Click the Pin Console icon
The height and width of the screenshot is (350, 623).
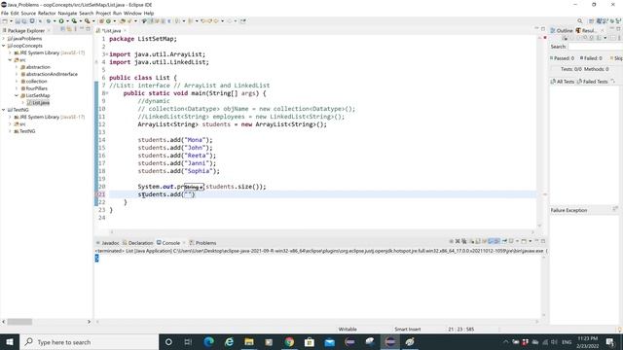click(x=504, y=241)
